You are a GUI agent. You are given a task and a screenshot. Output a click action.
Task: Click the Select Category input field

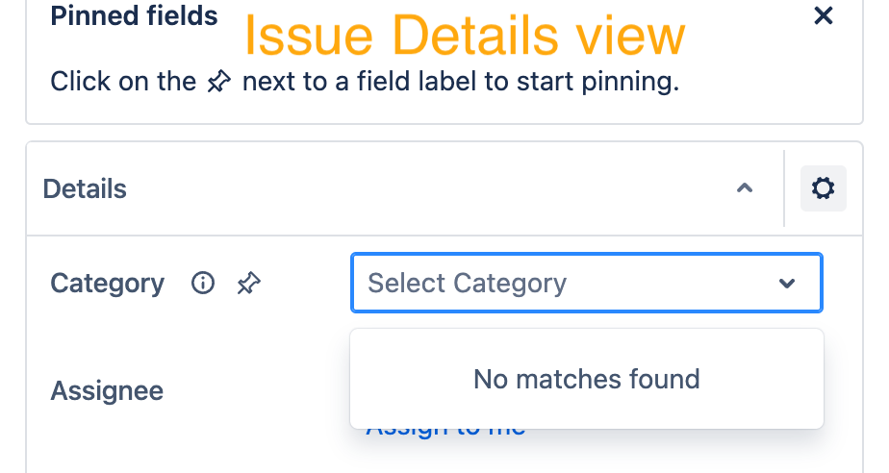click(539, 284)
